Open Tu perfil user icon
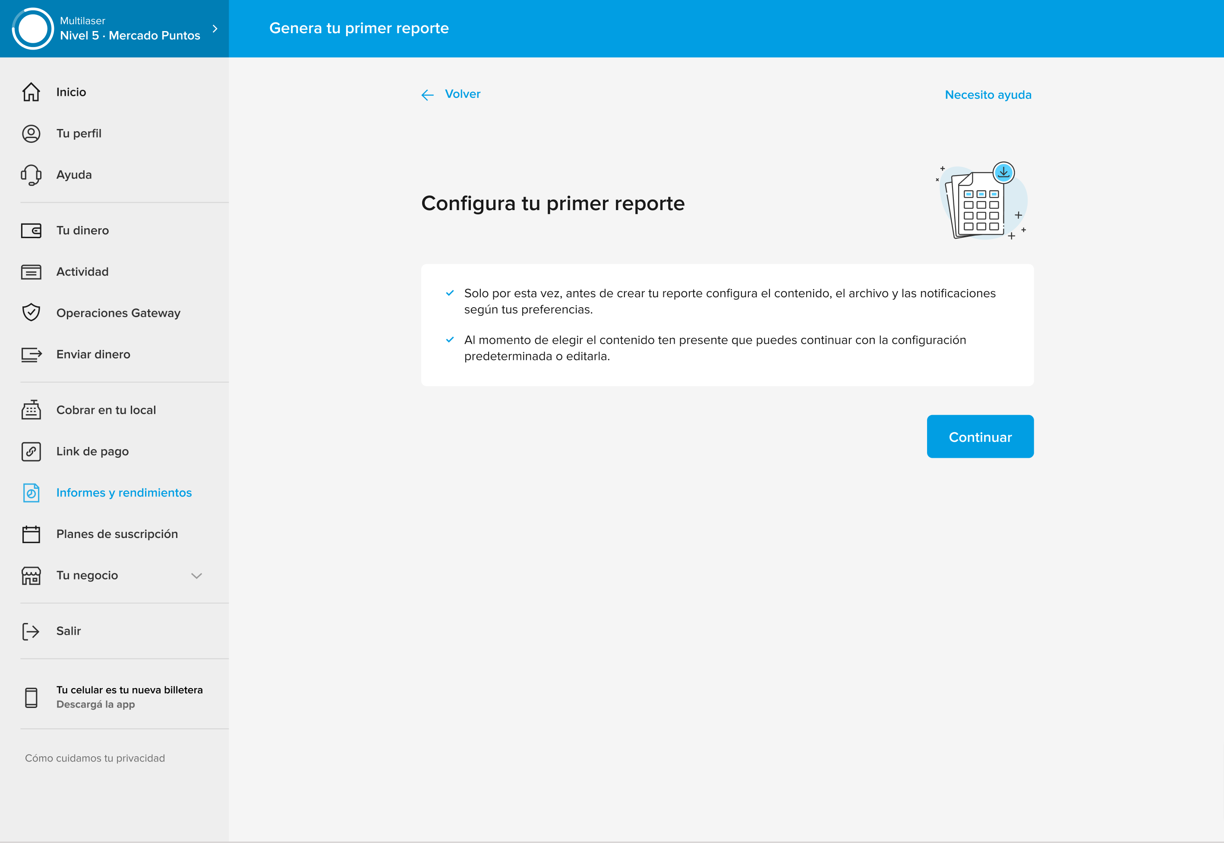 pos(31,134)
